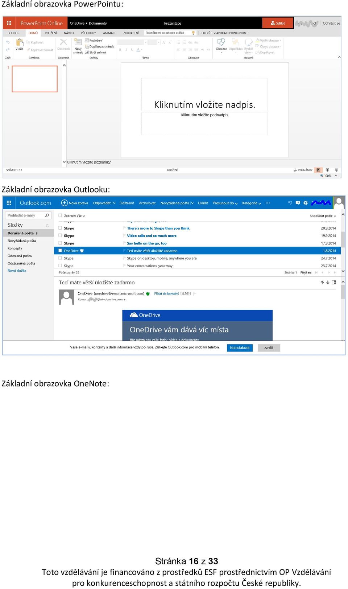
Task: Refresh folders icon next to Složky
Action: pos(47,226)
